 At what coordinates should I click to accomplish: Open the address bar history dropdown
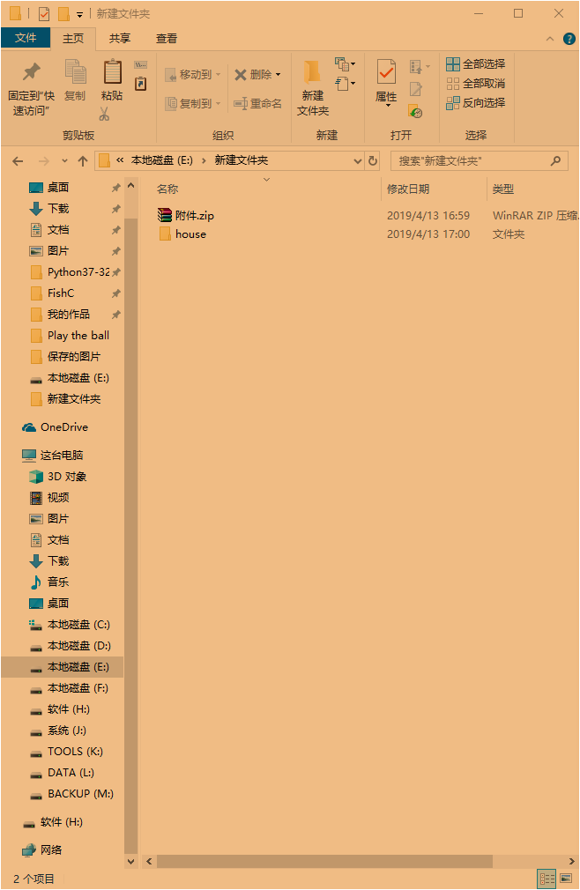point(358,161)
